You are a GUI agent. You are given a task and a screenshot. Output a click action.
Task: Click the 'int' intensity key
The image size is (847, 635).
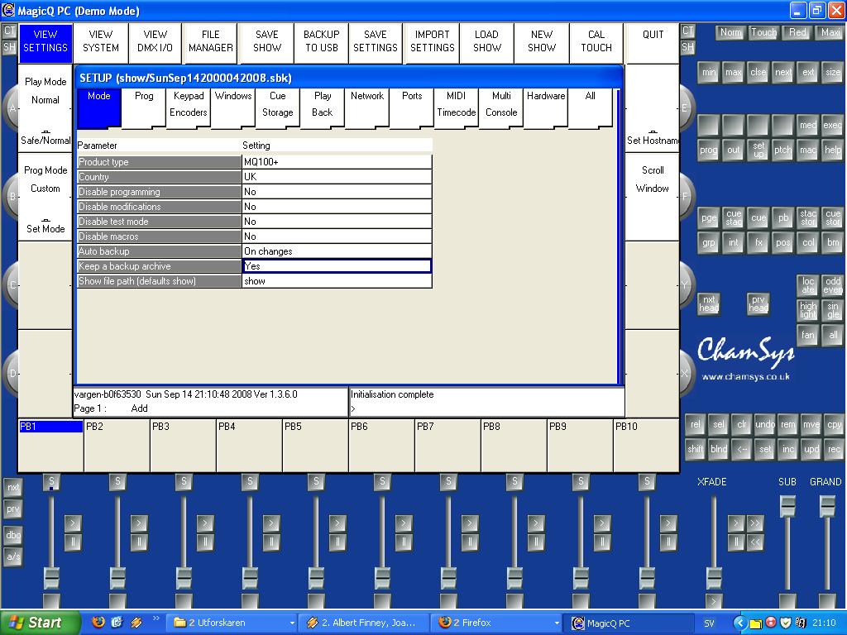[733, 242]
